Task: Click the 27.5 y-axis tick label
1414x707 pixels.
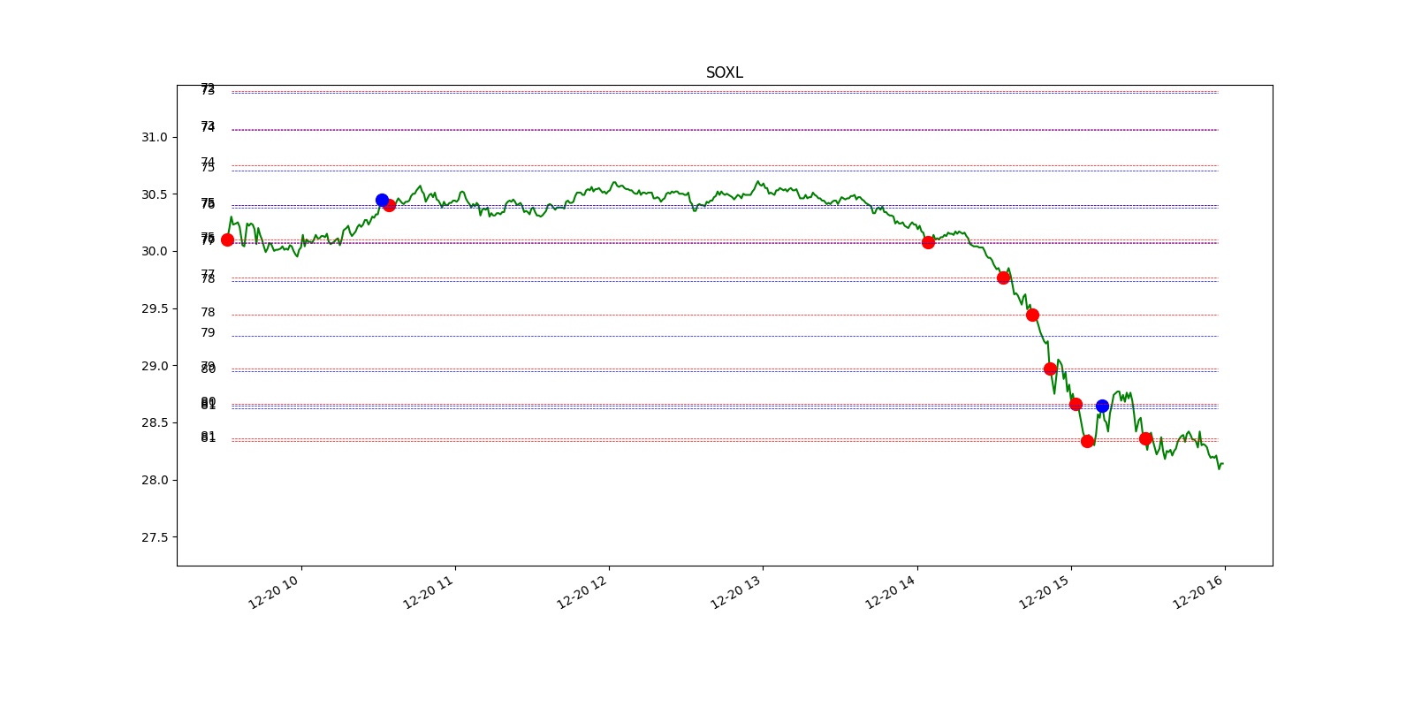Action: (x=154, y=537)
